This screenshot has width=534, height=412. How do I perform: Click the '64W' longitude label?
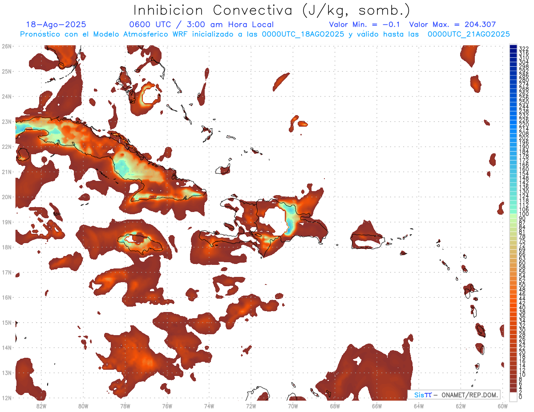point(419,405)
